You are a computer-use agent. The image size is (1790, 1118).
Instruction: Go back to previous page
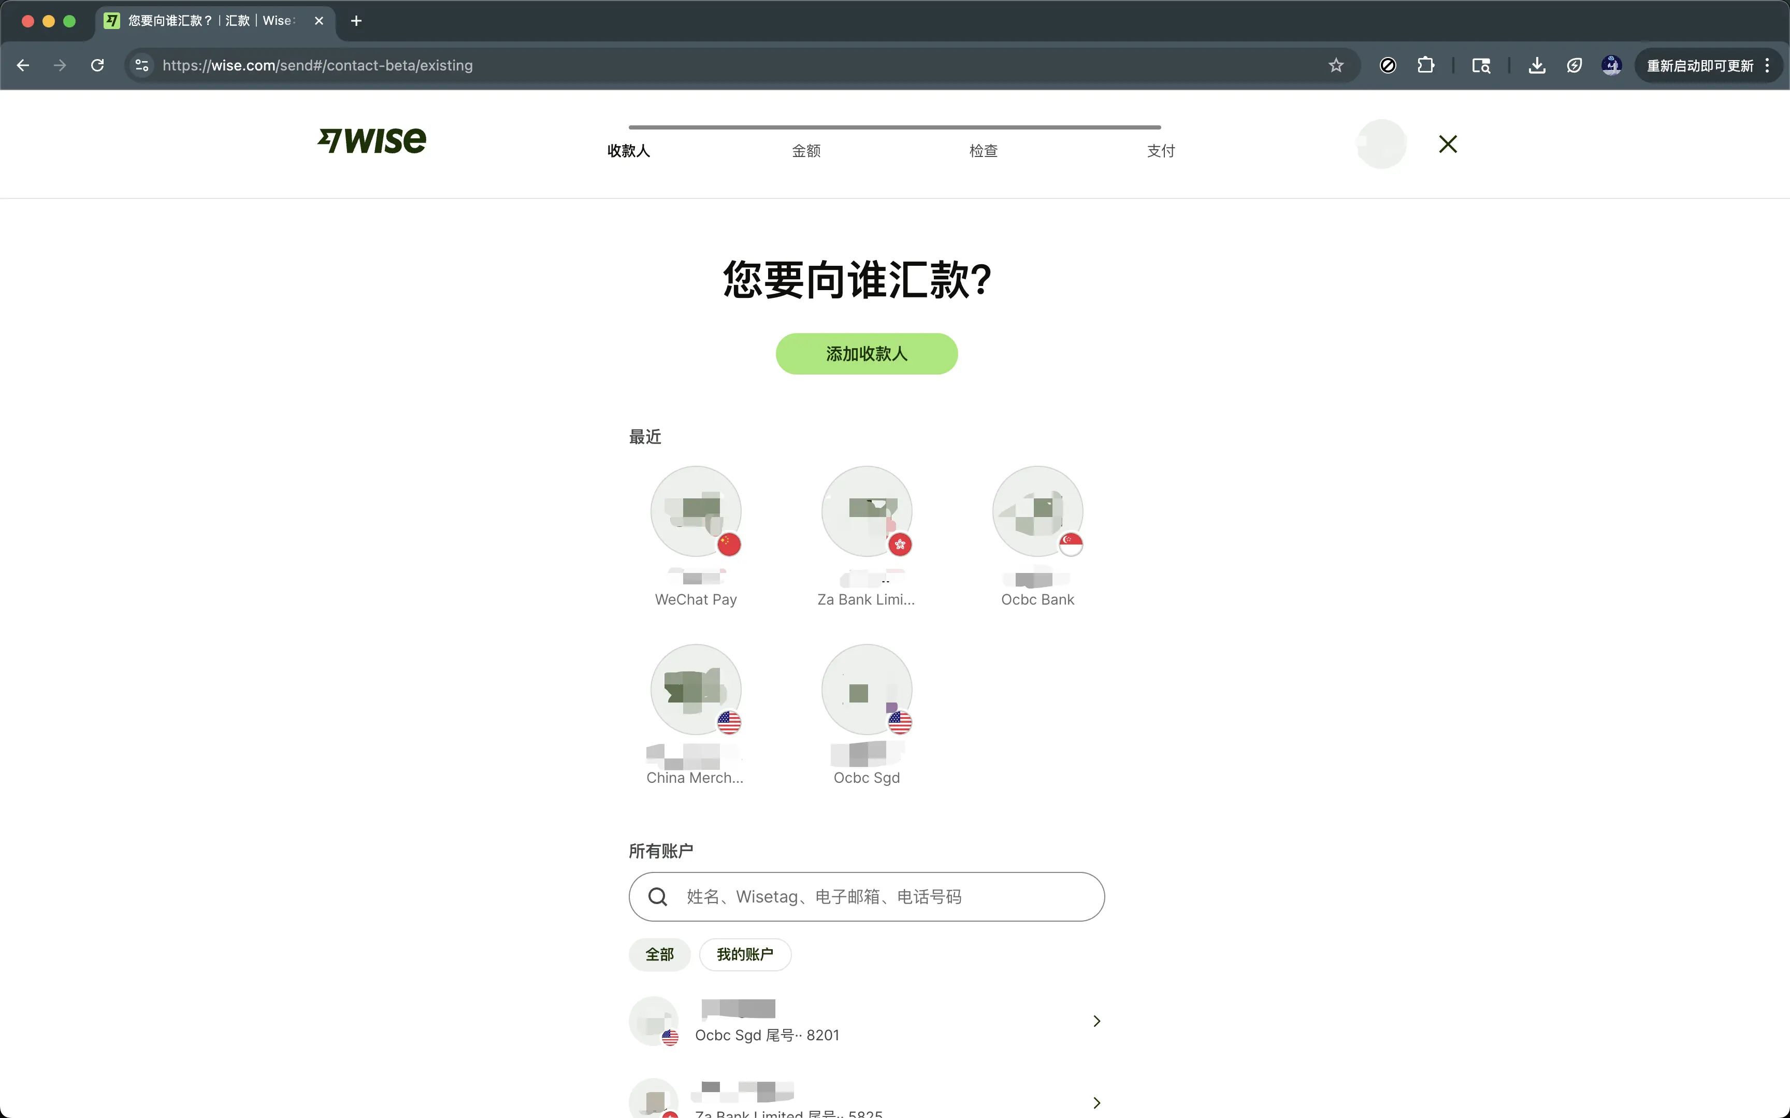tap(23, 65)
